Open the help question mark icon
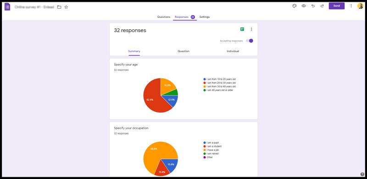The height and width of the screenshot is (179, 367). click(362, 174)
